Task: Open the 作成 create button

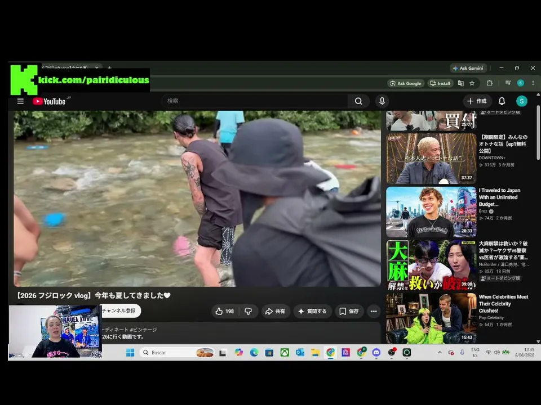Action: pos(477,101)
